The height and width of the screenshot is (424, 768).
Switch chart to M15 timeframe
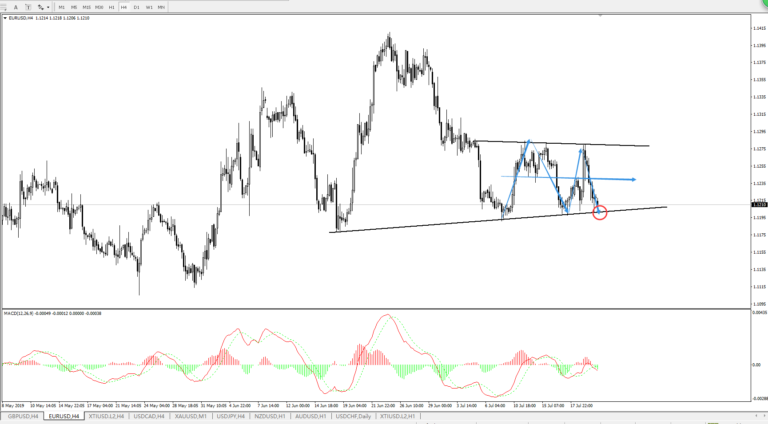pyautogui.click(x=87, y=7)
